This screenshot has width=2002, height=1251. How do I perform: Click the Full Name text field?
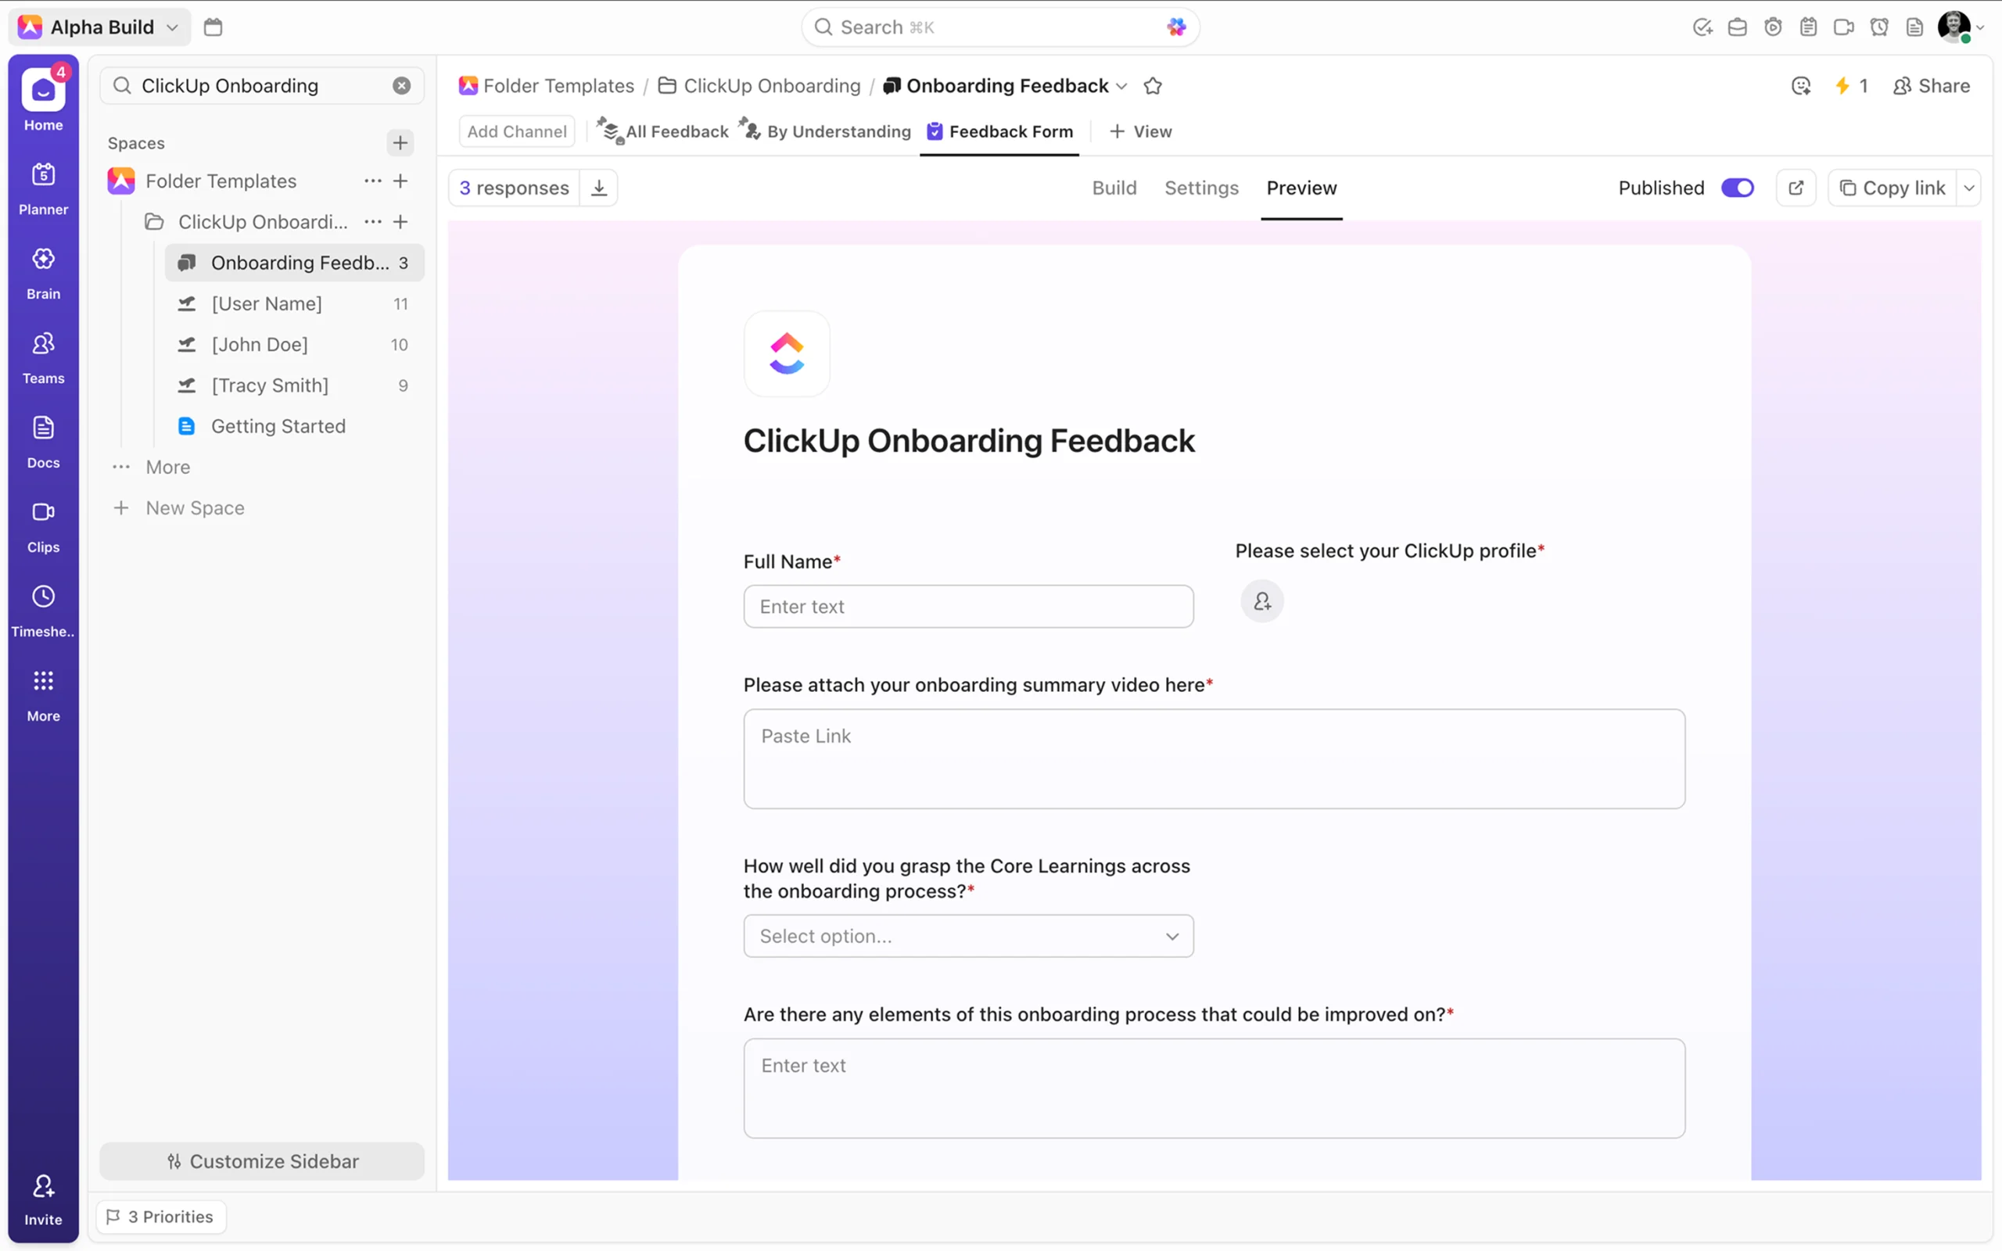[968, 607]
